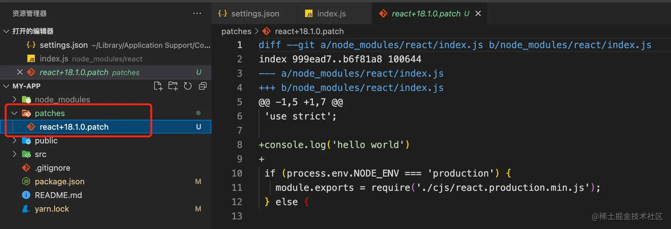Click line number 1 in the gutter
The image size is (671, 229).
[240, 45]
